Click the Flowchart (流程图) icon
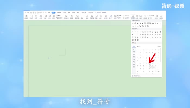This screenshot has height=108, width=190. [72, 17]
